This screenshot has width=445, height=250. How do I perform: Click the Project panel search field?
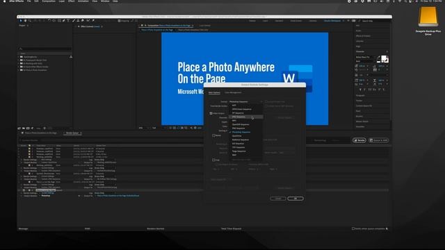(x=45, y=49)
